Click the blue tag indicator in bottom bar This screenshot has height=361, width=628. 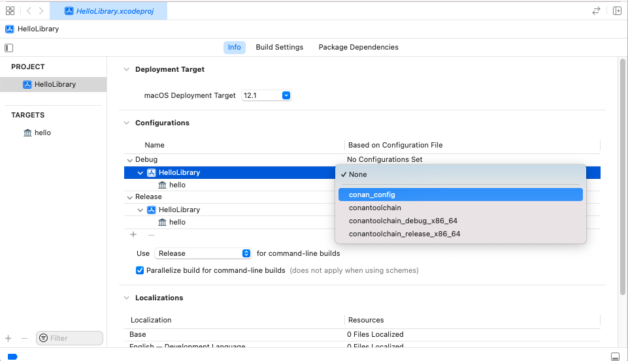coord(12,356)
